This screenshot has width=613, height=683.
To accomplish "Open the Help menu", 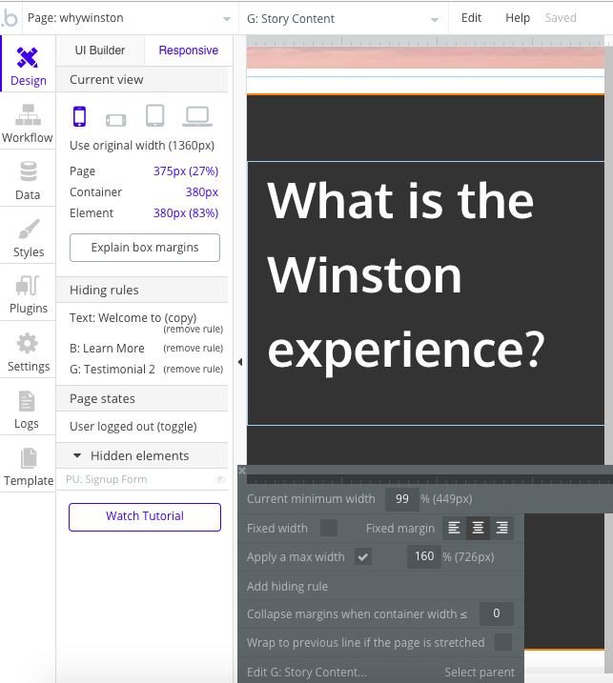I will point(518,18).
